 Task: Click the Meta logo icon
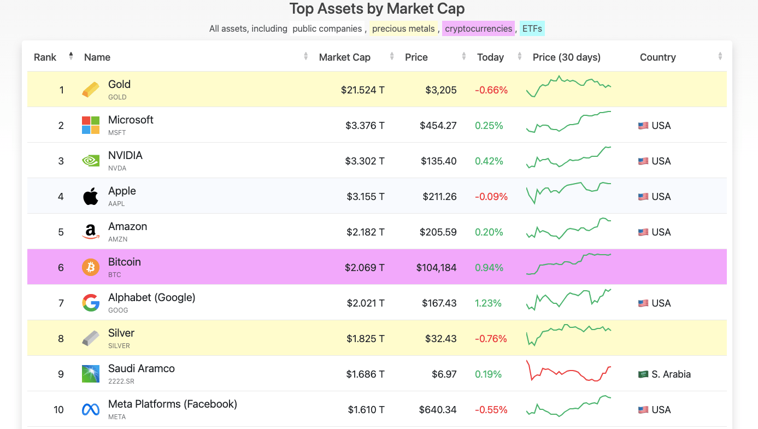coord(91,409)
